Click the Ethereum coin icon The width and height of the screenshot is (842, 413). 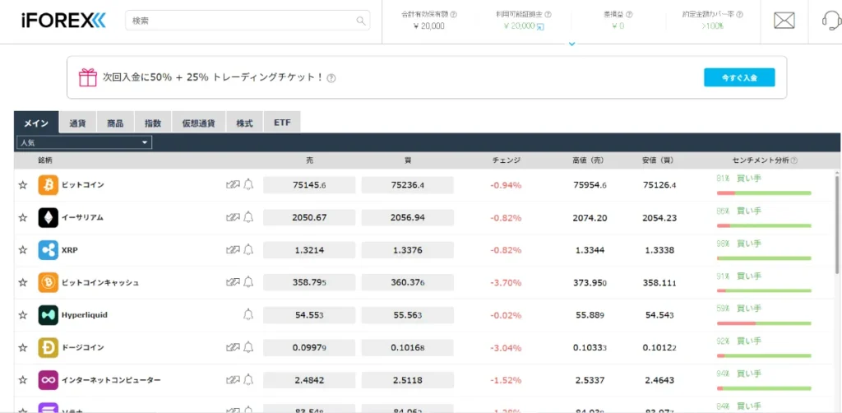tap(49, 217)
